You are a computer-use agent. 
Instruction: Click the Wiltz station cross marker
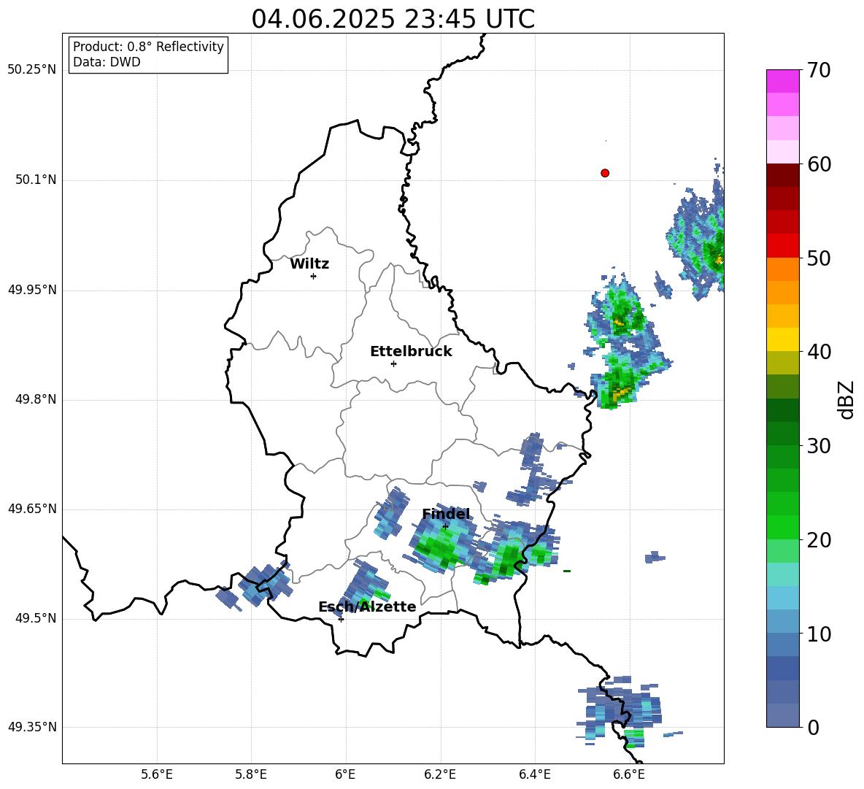314,276
